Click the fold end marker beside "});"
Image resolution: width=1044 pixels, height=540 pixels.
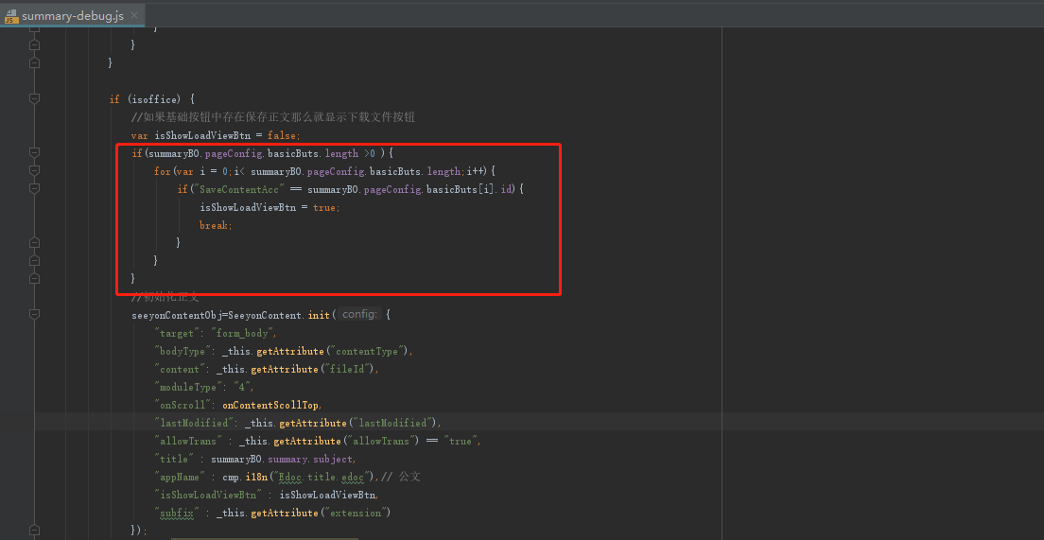pos(35,531)
